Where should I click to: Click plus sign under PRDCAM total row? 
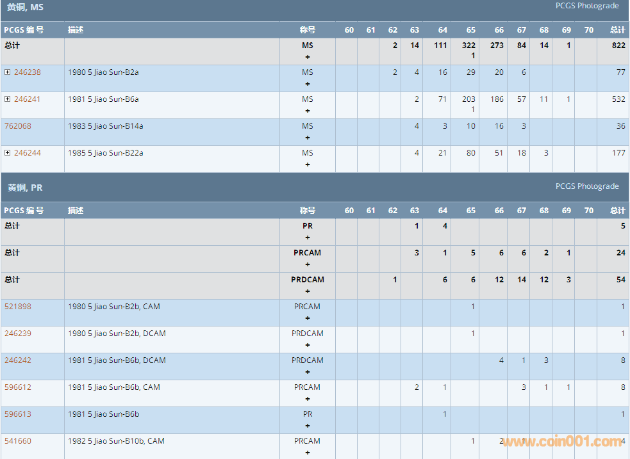point(308,291)
